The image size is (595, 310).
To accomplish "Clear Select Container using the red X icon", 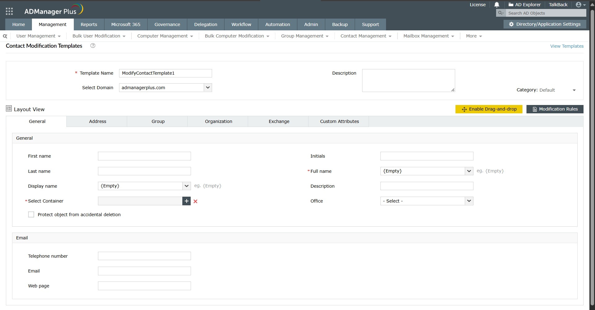I will point(195,201).
